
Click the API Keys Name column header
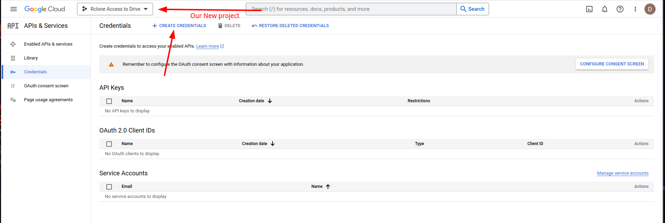tap(127, 101)
